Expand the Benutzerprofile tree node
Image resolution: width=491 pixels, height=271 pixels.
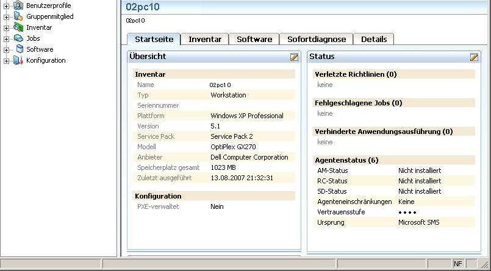pos(6,5)
